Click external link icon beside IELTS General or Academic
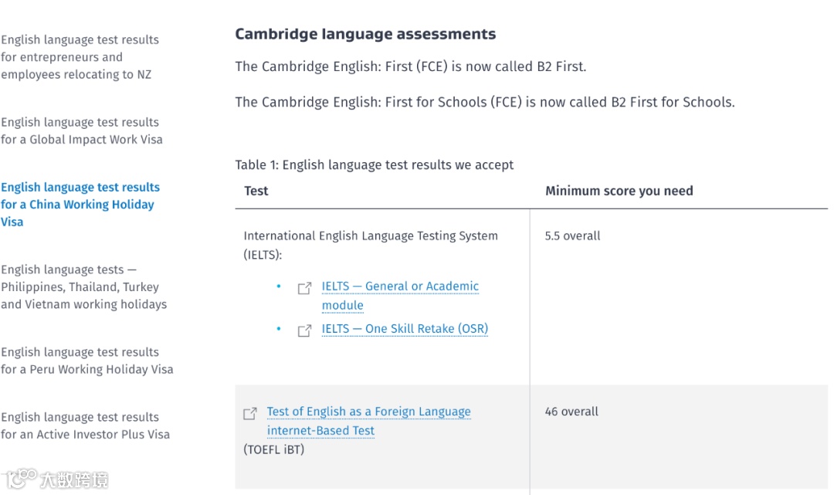 pyautogui.click(x=304, y=288)
